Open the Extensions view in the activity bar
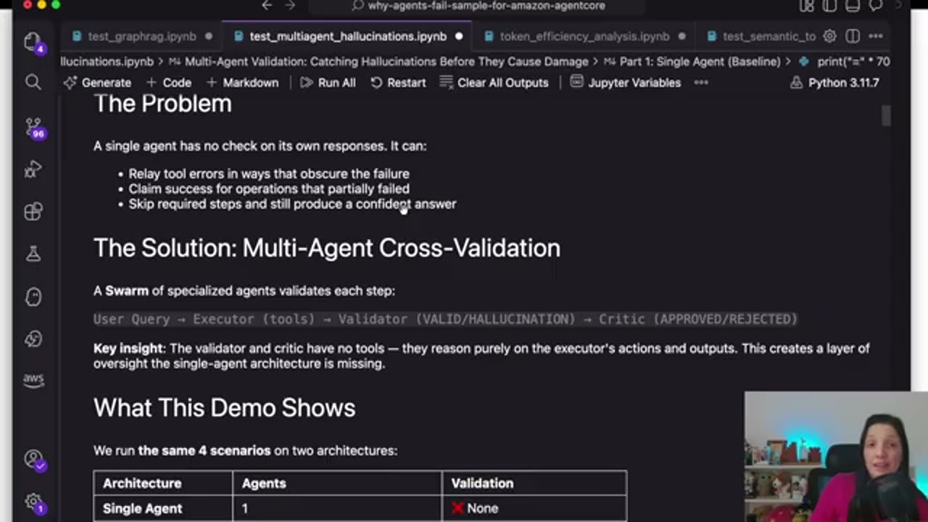Image resolution: width=928 pixels, height=522 pixels. [x=33, y=211]
